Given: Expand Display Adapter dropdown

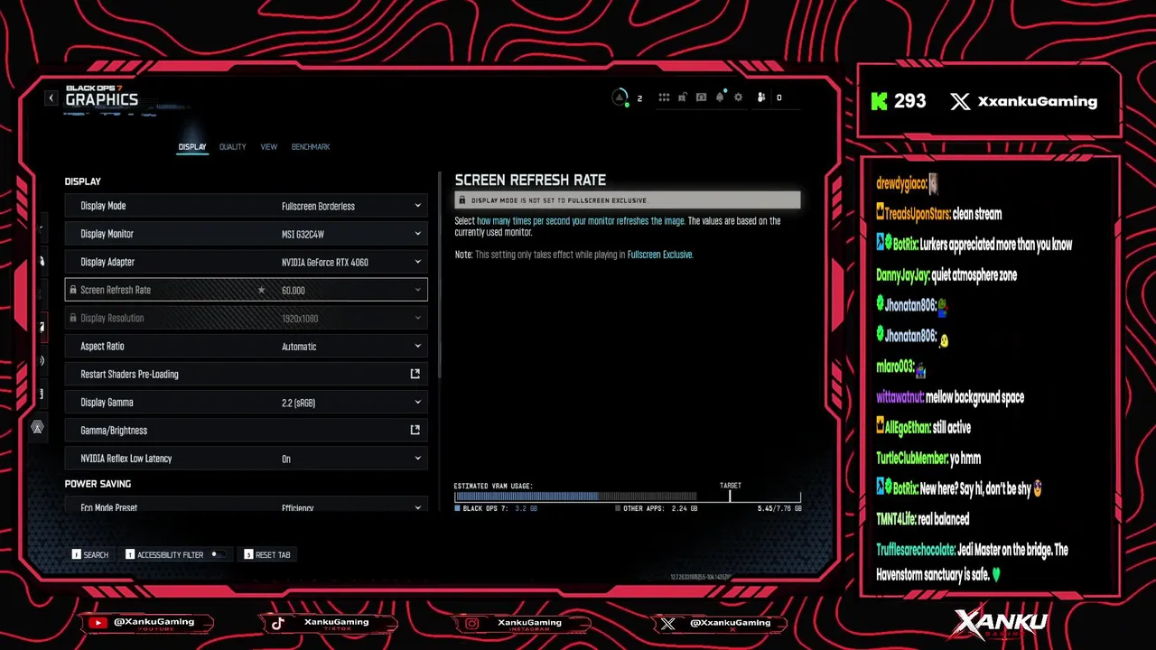Looking at the screenshot, I should [x=417, y=262].
